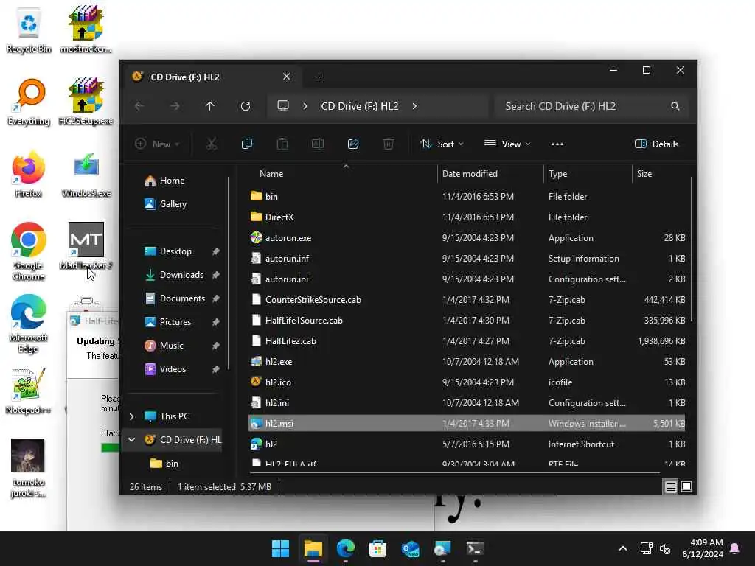Image resolution: width=755 pixels, height=566 pixels.
Task: Select the DirectX folder
Action: (467, 217)
